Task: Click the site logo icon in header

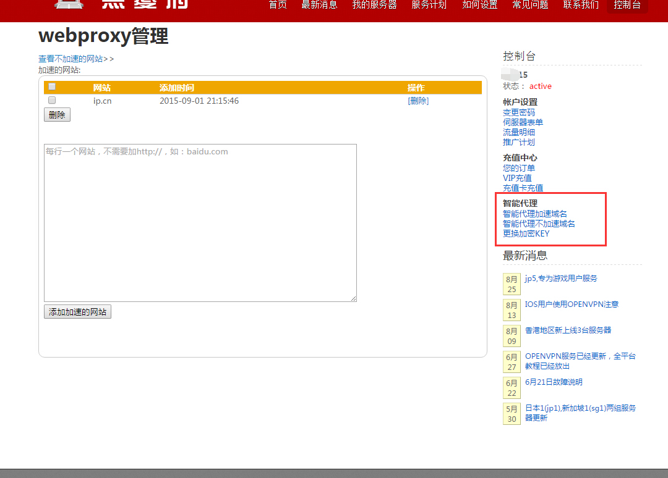Action: [x=67, y=4]
